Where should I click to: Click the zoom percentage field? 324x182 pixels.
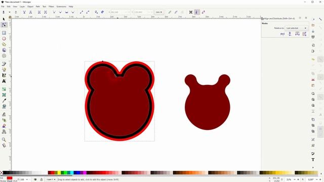[289, 179]
